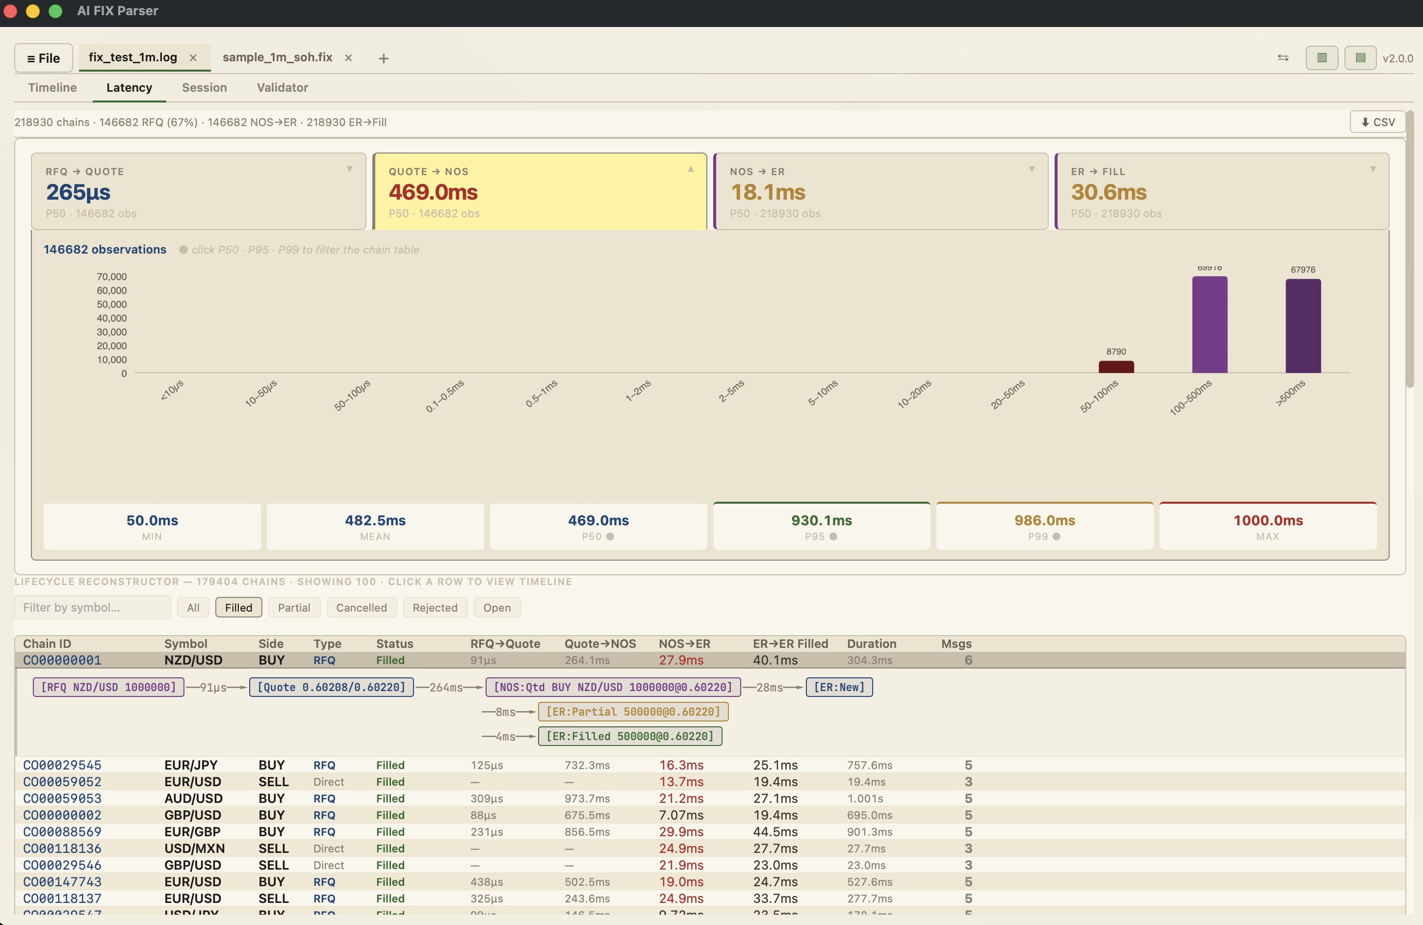
Task: Open the Timeline tab
Action: pyautogui.click(x=52, y=87)
